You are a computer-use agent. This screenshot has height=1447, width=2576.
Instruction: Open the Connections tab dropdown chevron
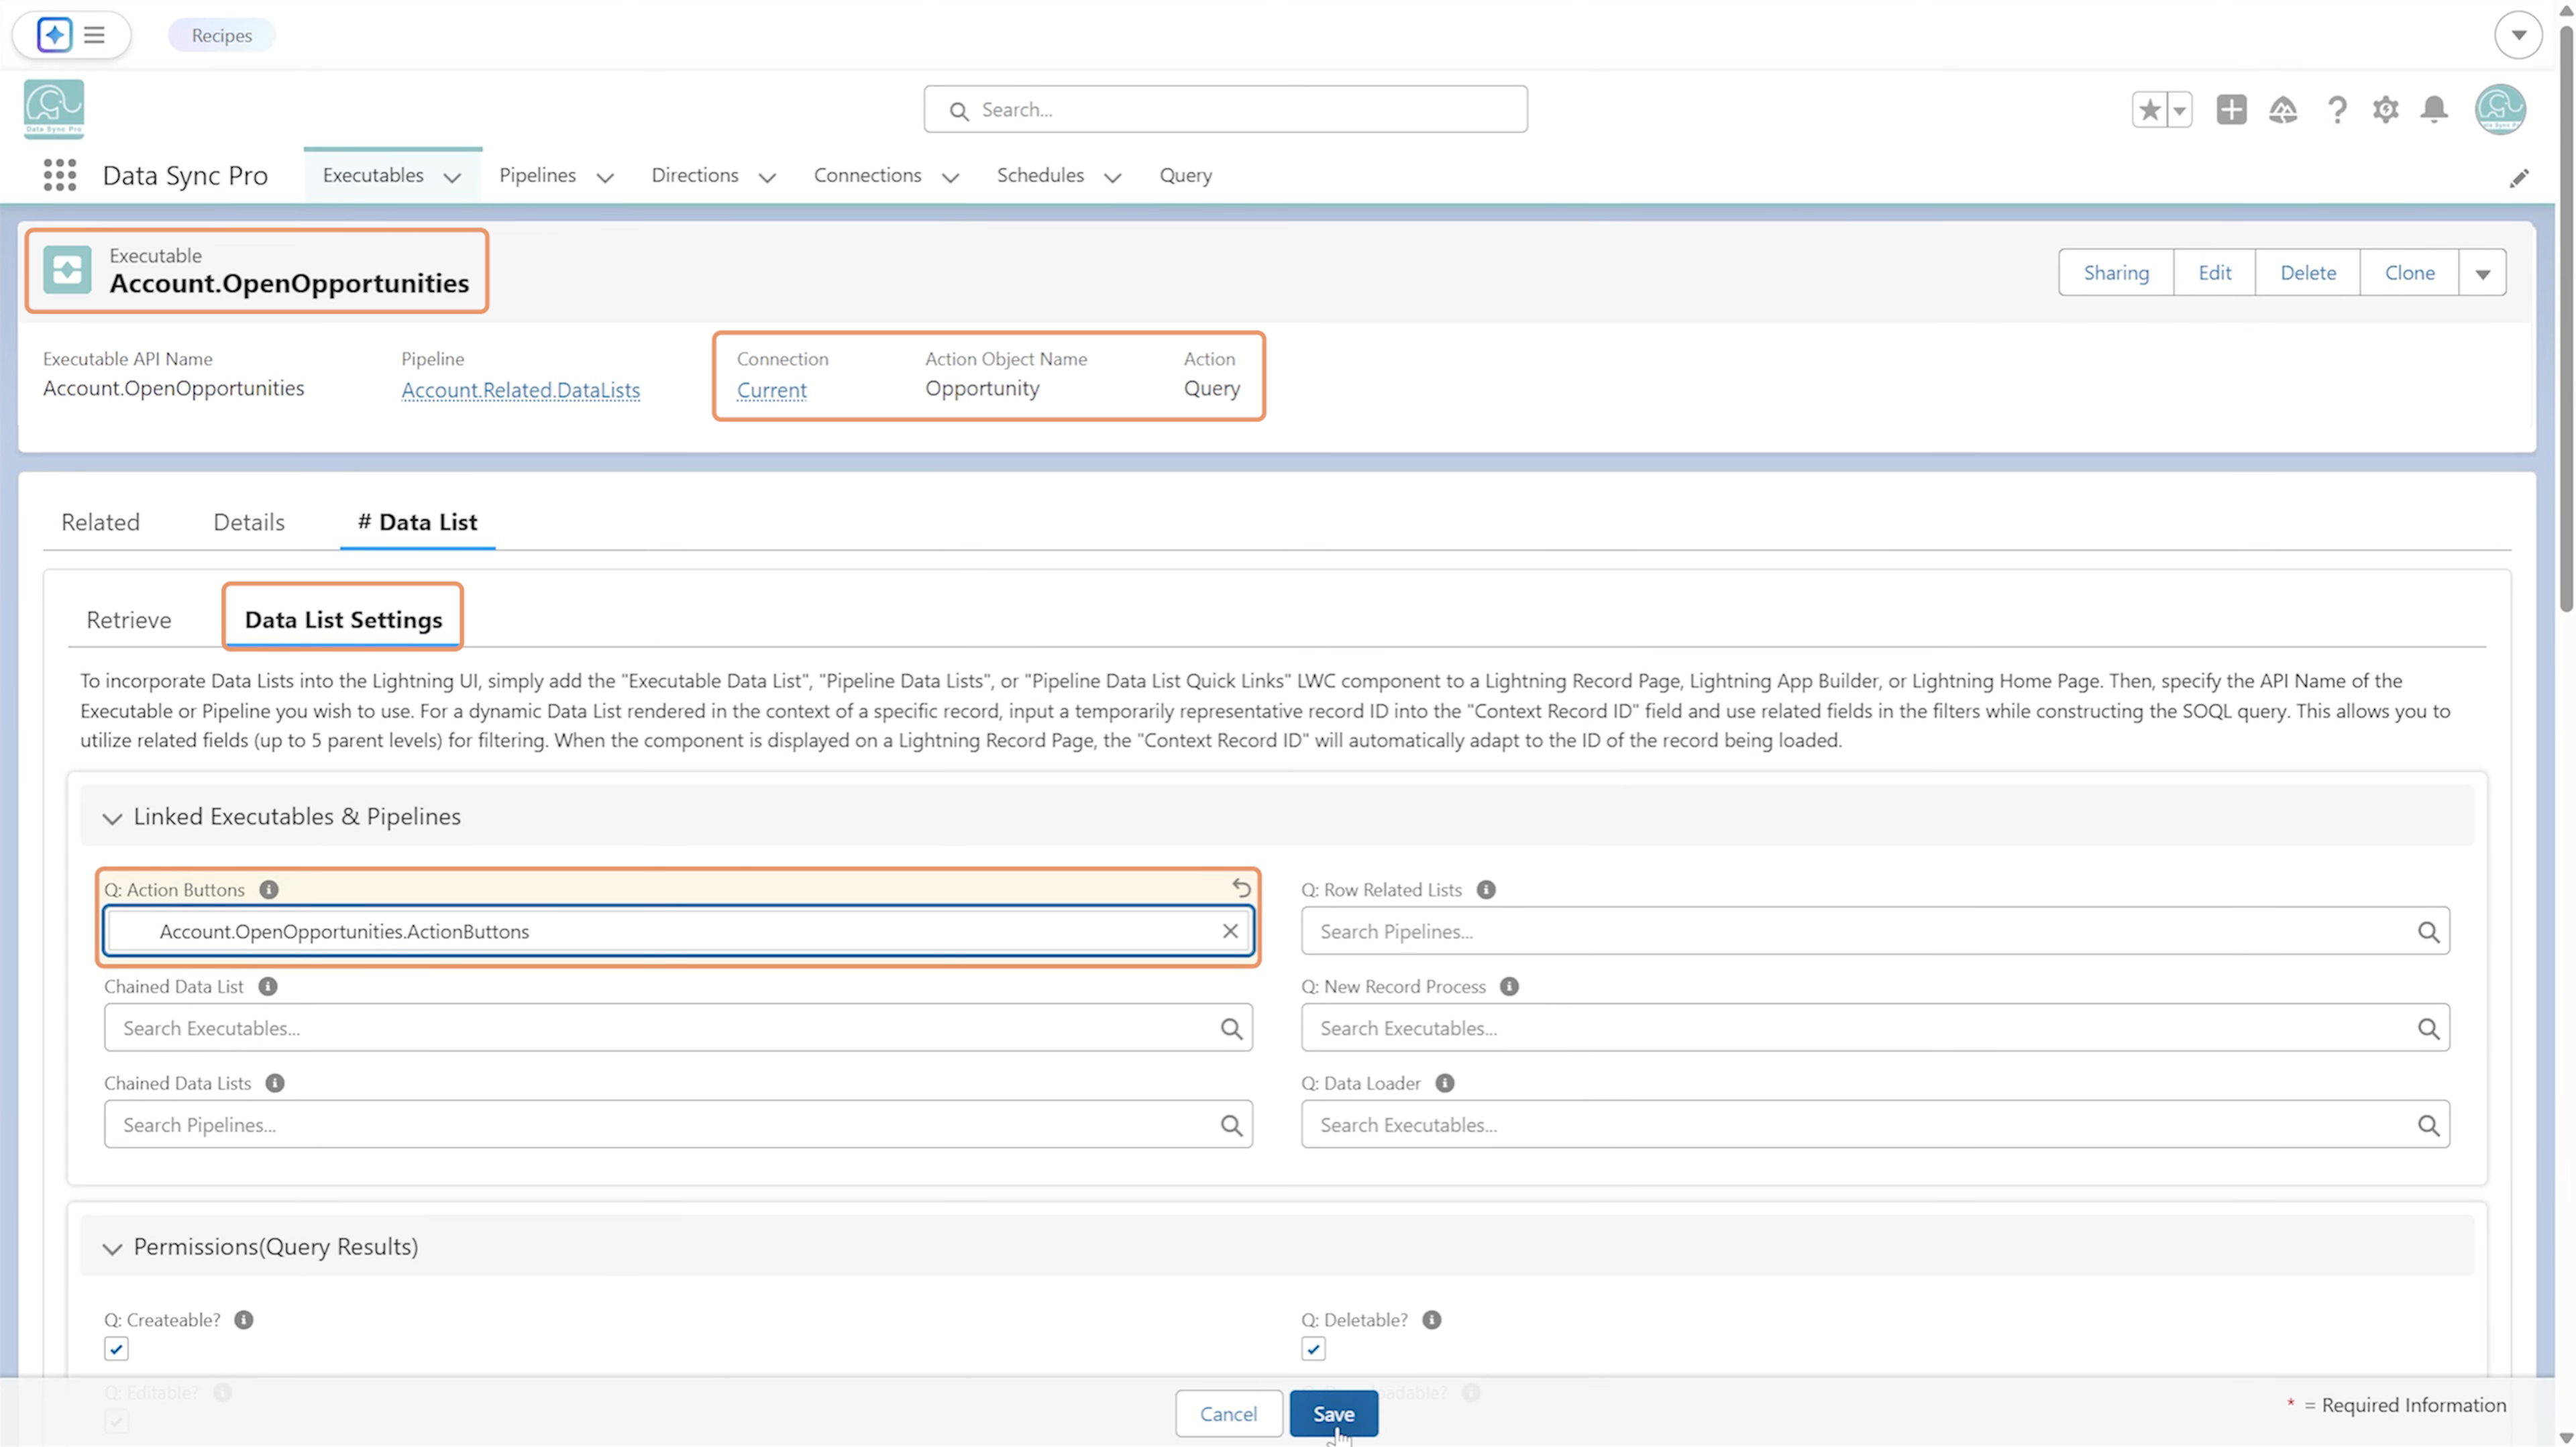pyautogui.click(x=950, y=178)
